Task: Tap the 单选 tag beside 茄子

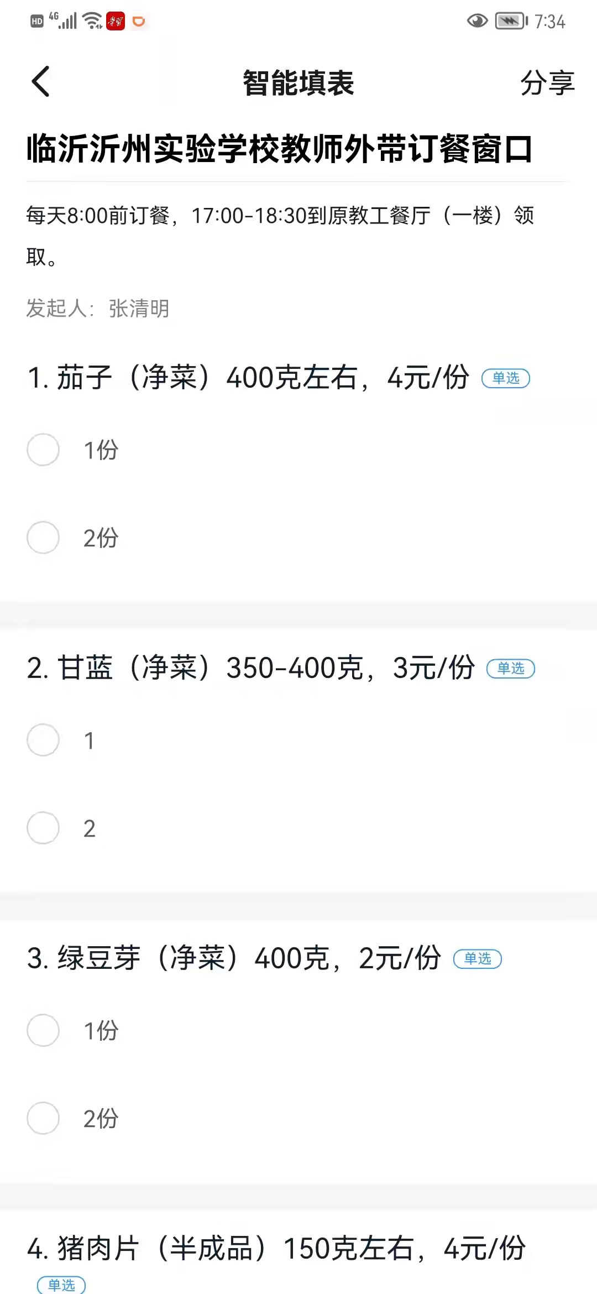Action: pos(505,378)
